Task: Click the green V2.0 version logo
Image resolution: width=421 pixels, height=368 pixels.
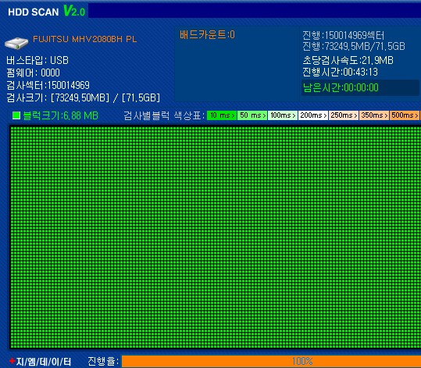Action: click(x=74, y=11)
